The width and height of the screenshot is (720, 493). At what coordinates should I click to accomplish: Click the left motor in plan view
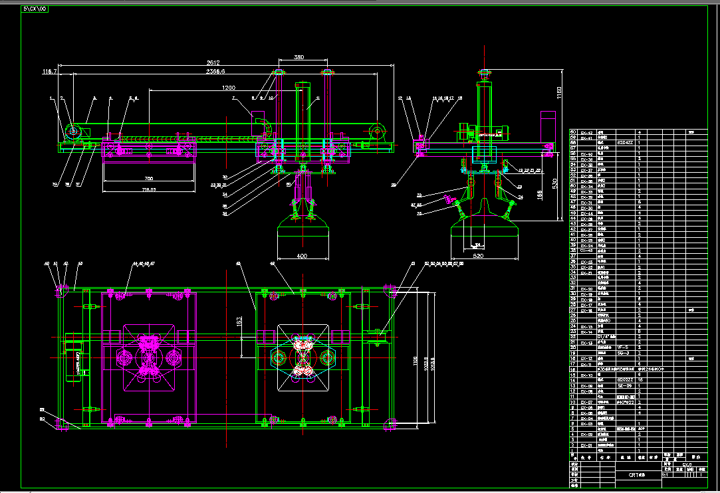click(74, 357)
